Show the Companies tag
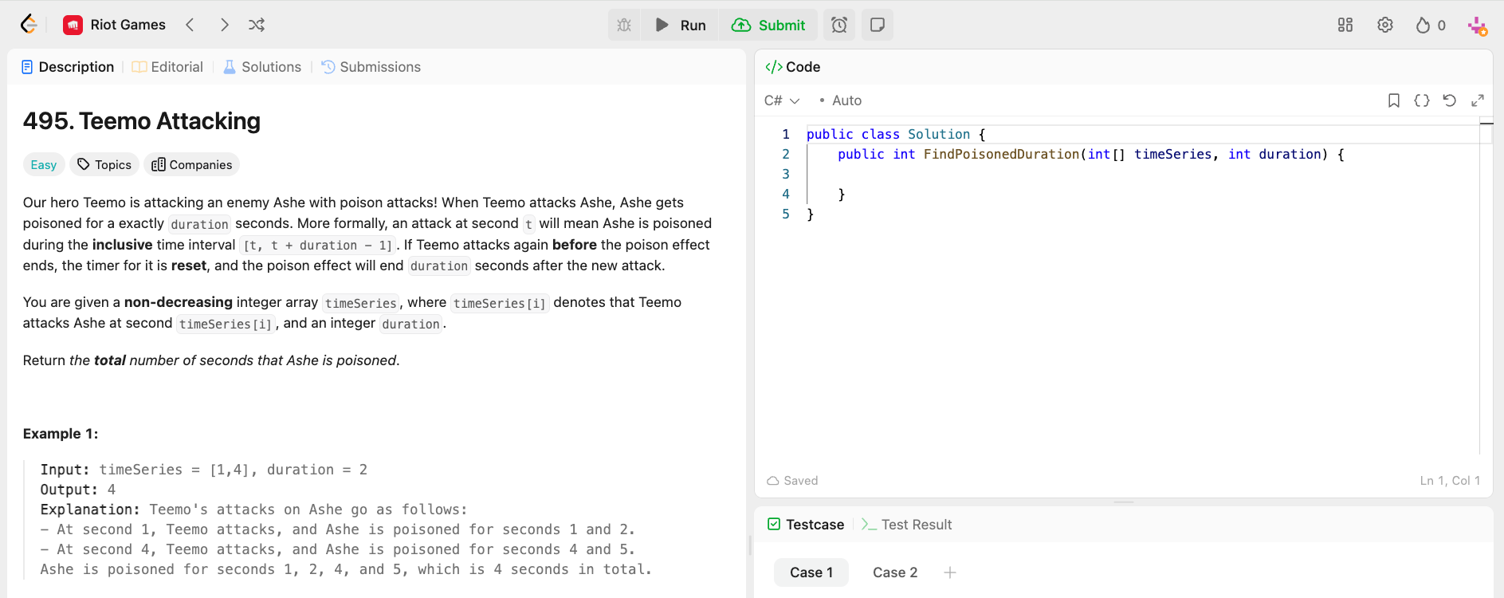 (x=192, y=164)
